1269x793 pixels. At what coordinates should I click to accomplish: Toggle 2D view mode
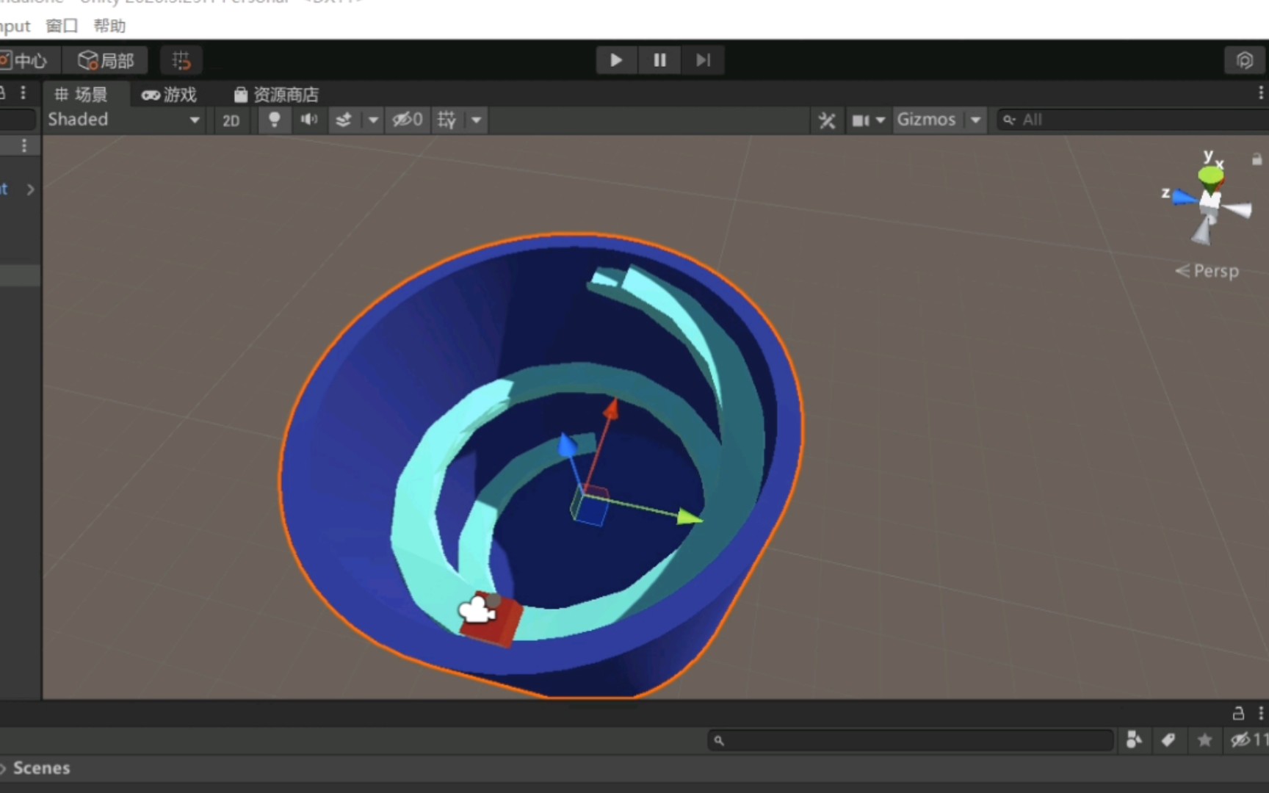pyautogui.click(x=231, y=120)
